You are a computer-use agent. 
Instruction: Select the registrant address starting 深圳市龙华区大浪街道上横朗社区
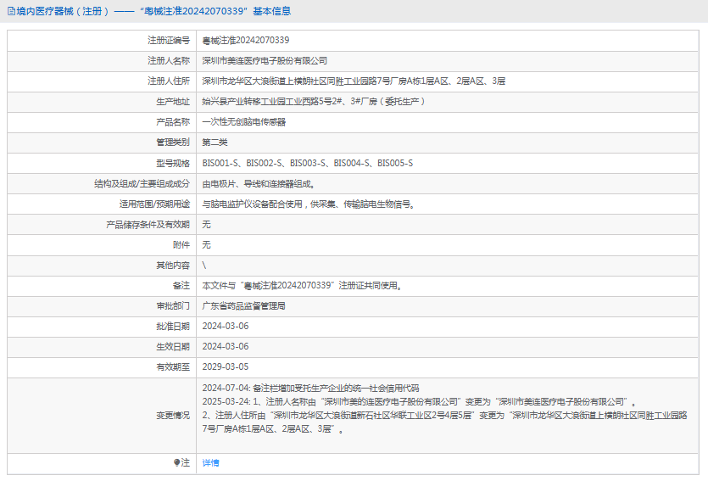pyautogui.click(x=354, y=81)
